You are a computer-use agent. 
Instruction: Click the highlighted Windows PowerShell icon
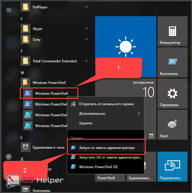[28, 93]
